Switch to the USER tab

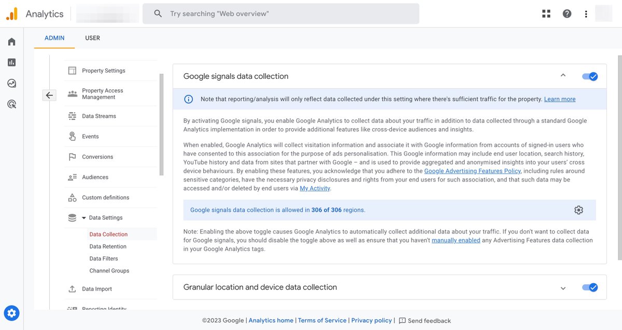point(92,38)
